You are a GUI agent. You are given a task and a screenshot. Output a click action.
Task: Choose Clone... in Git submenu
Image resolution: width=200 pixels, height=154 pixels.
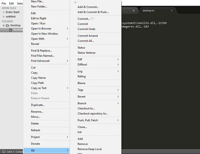click(82, 127)
